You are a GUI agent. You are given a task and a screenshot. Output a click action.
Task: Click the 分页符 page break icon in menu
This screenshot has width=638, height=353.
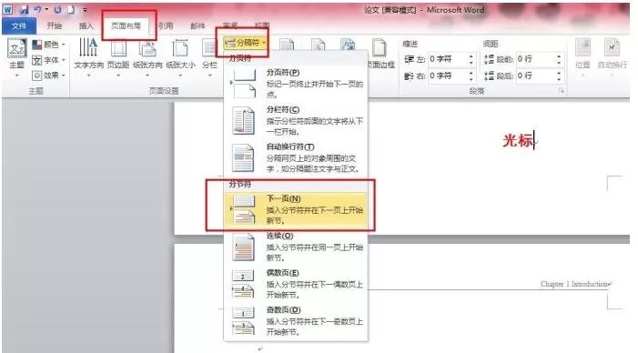coord(244,84)
